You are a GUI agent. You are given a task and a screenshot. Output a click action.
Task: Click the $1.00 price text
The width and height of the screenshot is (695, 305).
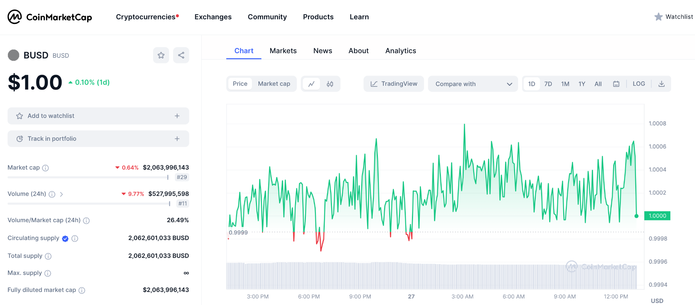coord(35,82)
